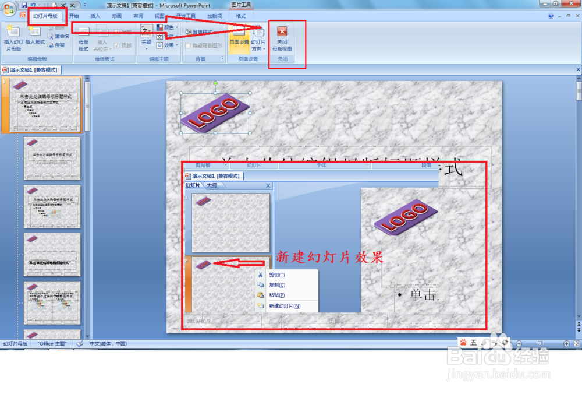Close the document tab bar X
This screenshot has width=582, height=394.
tap(578, 69)
